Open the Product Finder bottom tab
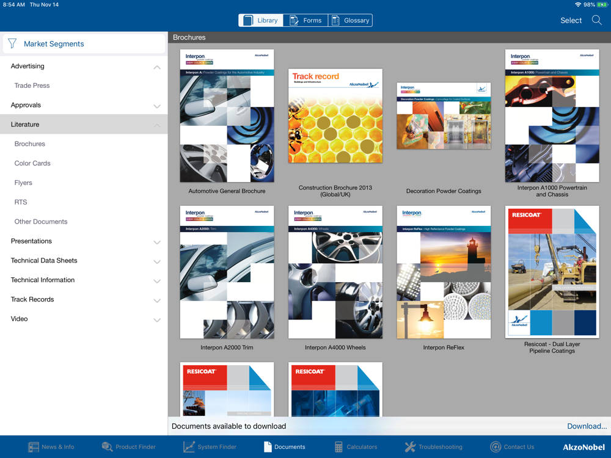The width and height of the screenshot is (611, 458). click(x=128, y=447)
